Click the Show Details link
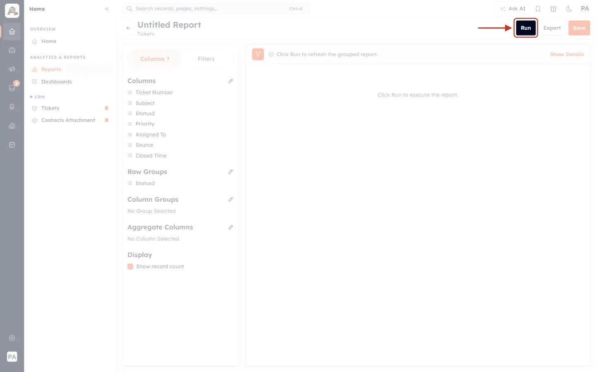596x372 pixels. 567,54
